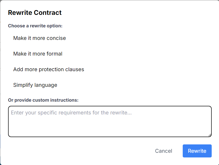Click the custom instructions text area
The width and height of the screenshot is (219, 165).
point(110,121)
